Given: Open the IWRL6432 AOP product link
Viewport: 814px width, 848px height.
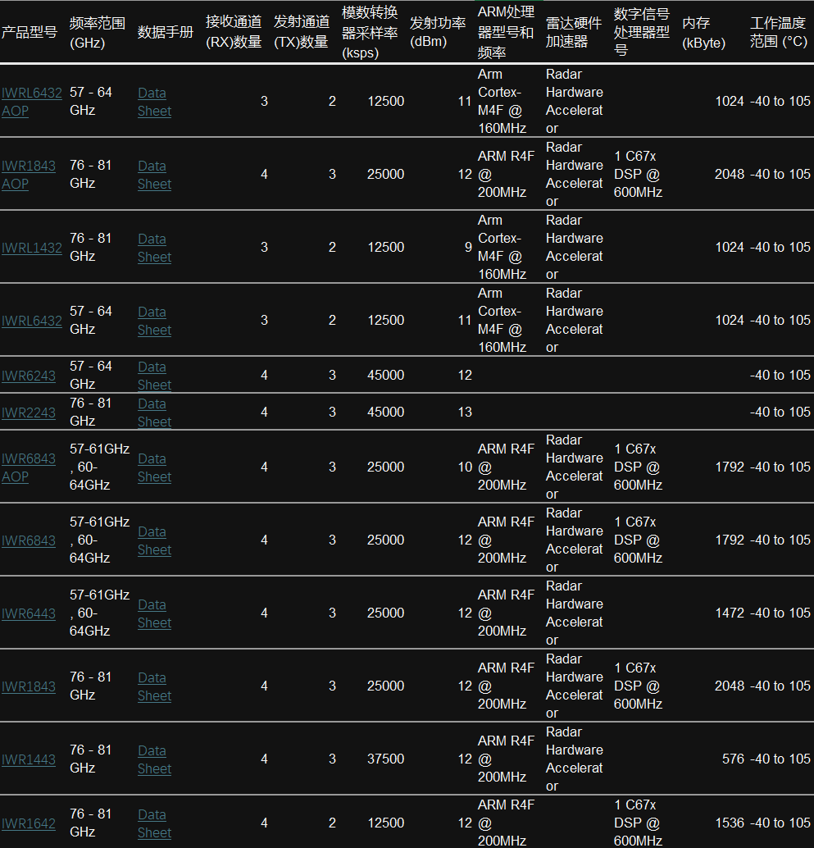Looking at the screenshot, I should click(x=31, y=102).
